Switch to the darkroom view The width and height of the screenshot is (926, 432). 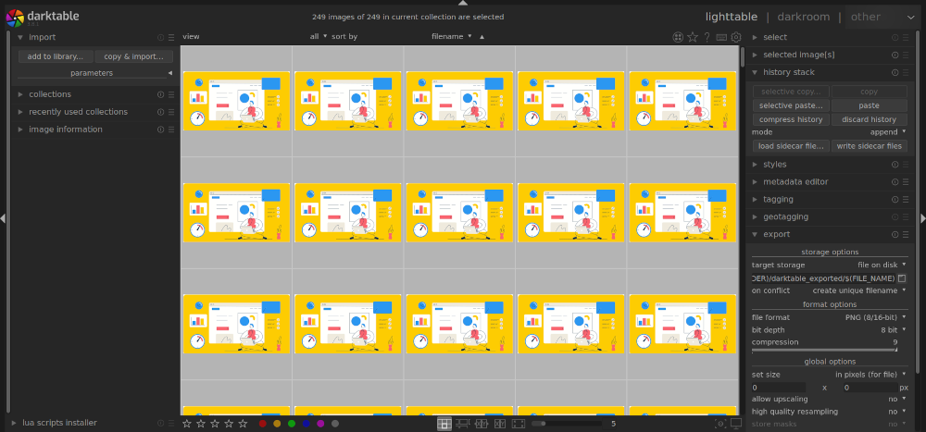(x=803, y=18)
